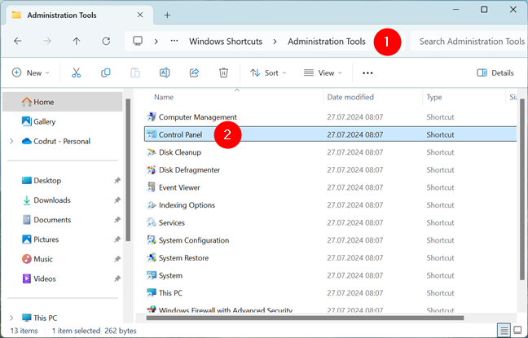Click the Paste clipboard icon
The image size is (528, 338).
click(x=135, y=72)
